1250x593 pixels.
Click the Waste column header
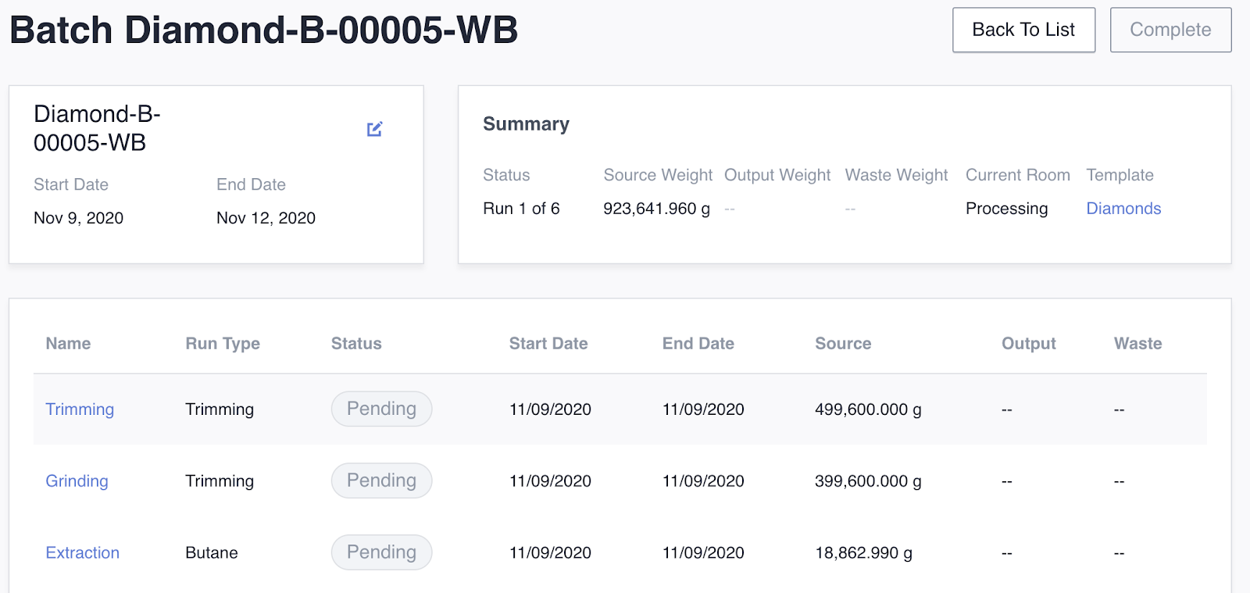coord(1137,344)
